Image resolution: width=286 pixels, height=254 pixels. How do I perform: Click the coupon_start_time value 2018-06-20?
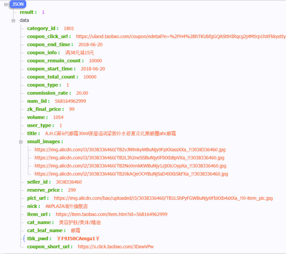[93, 69]
